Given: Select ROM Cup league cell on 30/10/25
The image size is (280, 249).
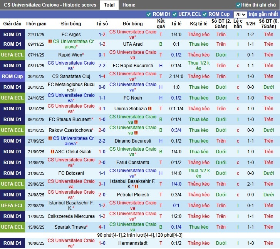Looking at the screenshot, I should tap(12, 76).
